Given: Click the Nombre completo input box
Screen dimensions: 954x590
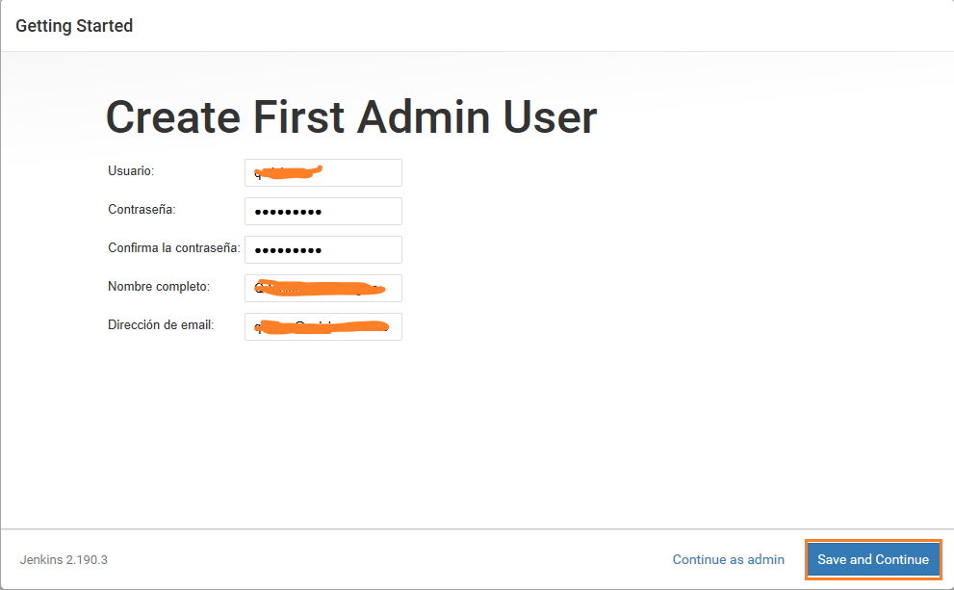Looking at the screenshot, I should coord(323,289).
